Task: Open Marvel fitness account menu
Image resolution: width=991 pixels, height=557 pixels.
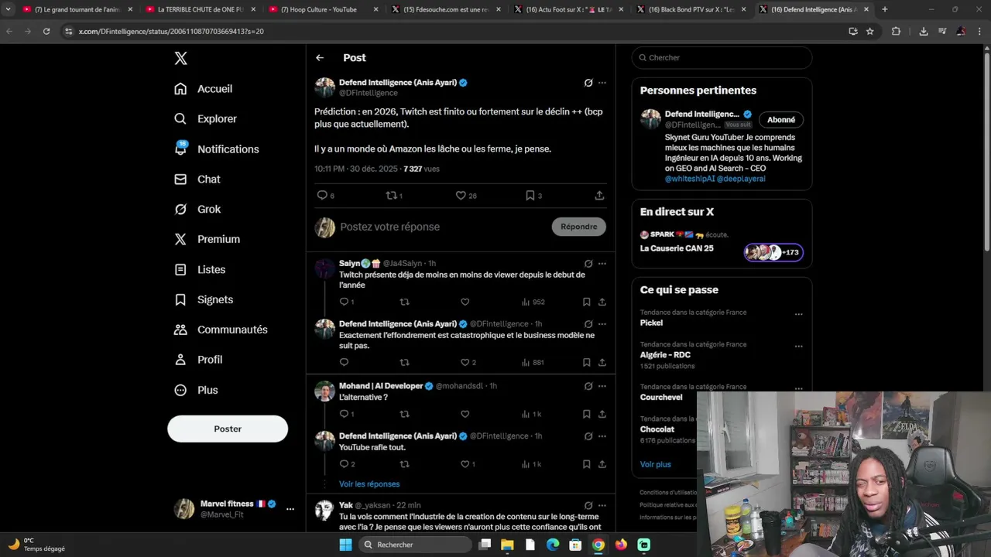Action: pyautogui.click(x=235, y=509)
